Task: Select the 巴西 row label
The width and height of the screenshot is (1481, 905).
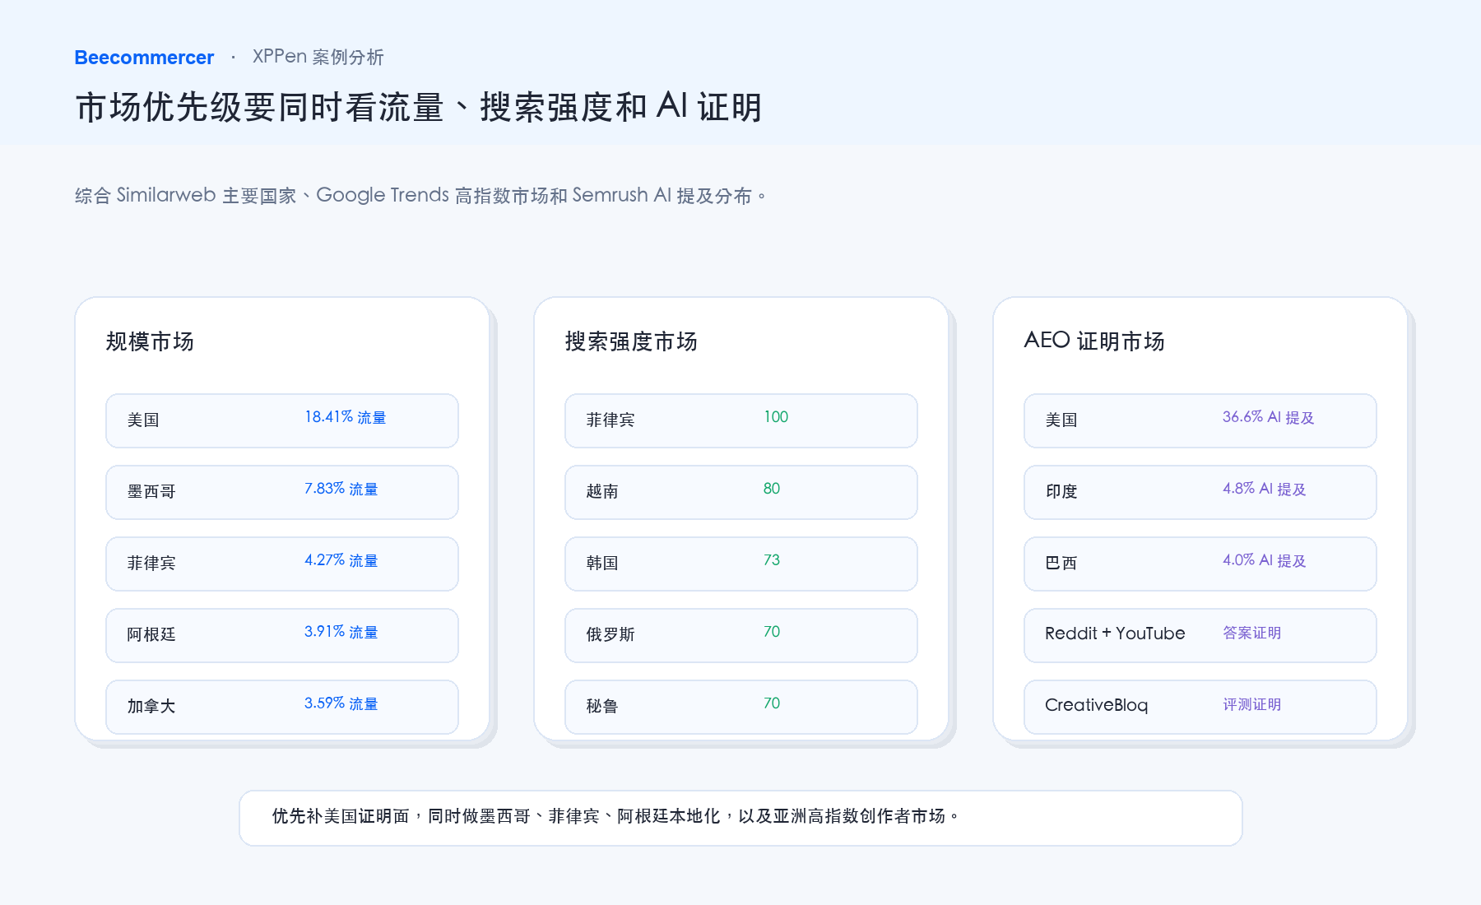Action: 1061,564
